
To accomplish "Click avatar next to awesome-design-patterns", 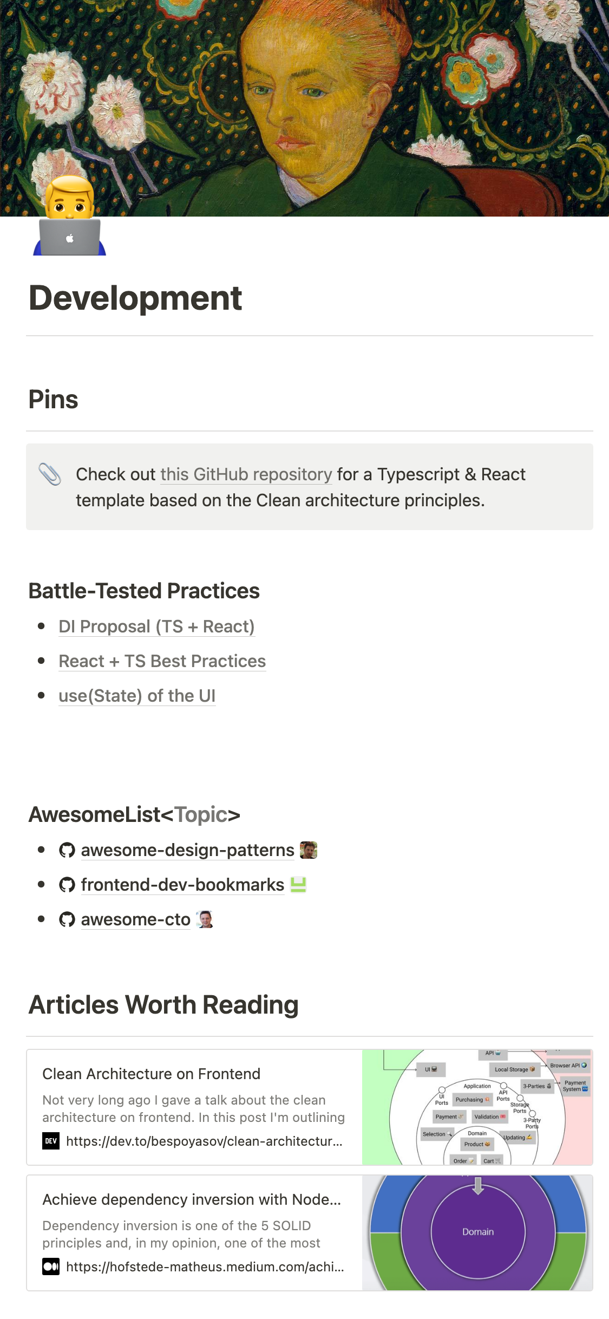I will (x=309, y=850).
